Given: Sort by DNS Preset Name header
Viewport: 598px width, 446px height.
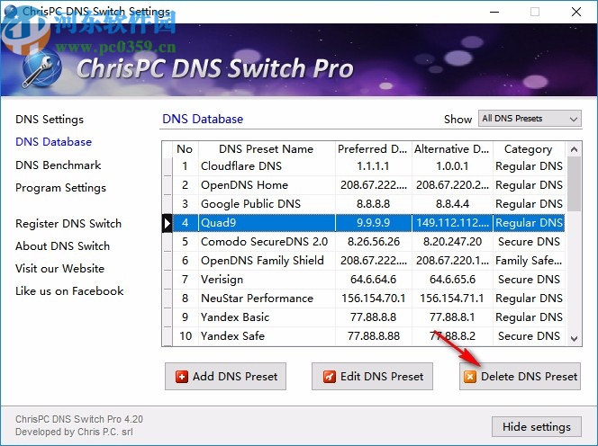Looking at the screenshot, I should click(x=267, y=149).
